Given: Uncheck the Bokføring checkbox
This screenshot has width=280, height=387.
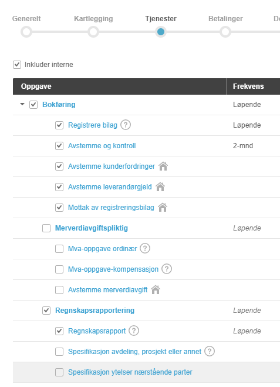Looking at the screenshot, I should (x=33, y=105).
